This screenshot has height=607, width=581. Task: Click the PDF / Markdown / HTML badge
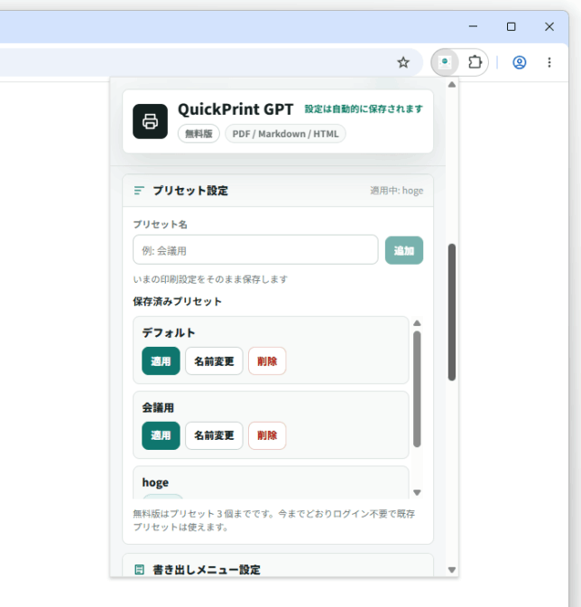(285, 134)
